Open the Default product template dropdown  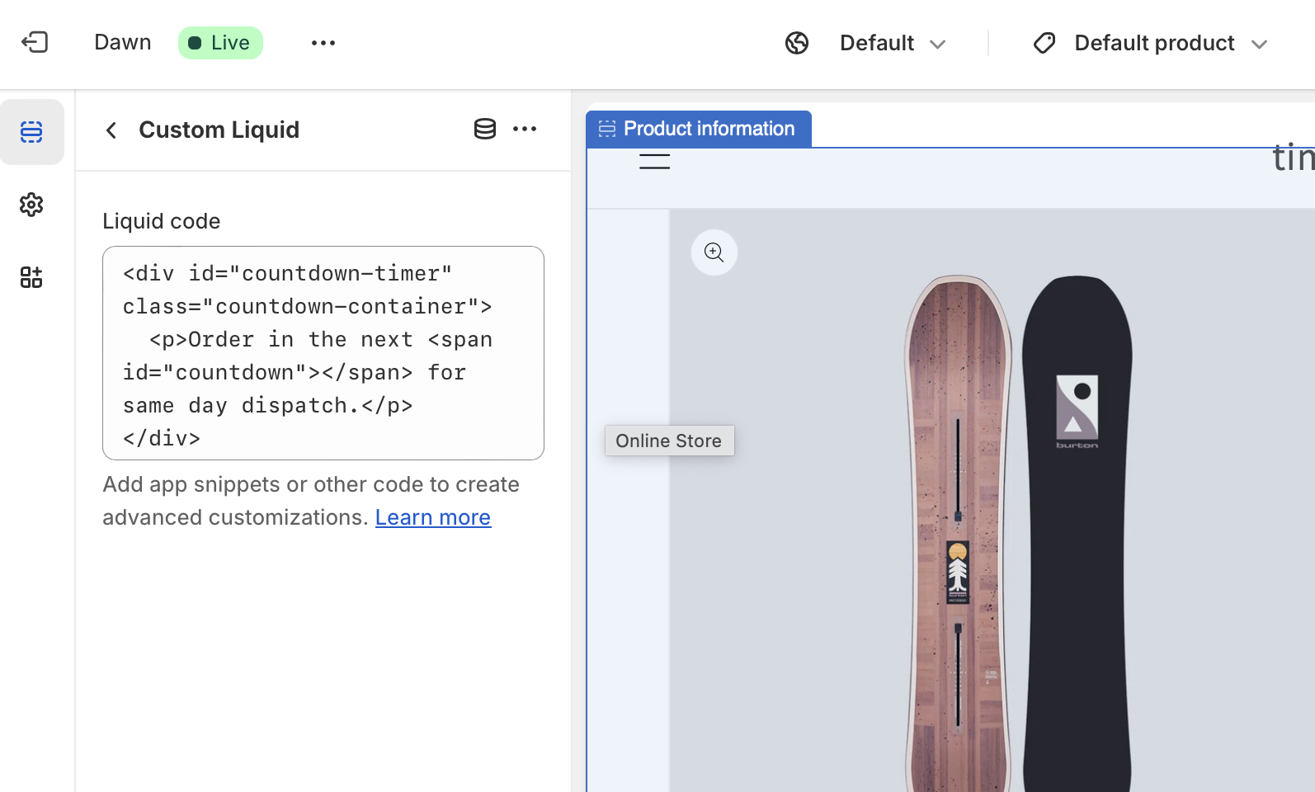[x=1171, y=43]
